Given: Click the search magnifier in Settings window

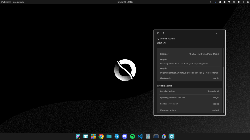Looking at the screenshot, I should (x=164, y=33).
